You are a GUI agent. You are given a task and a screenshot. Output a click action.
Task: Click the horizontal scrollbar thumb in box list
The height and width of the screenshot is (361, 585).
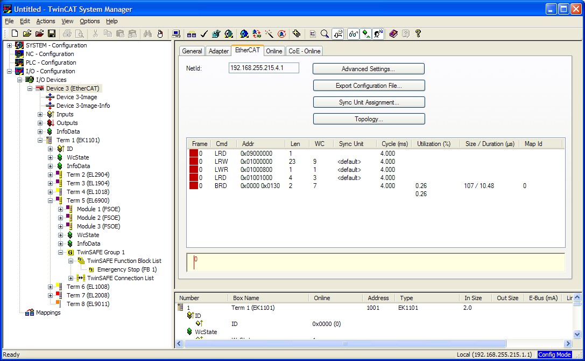(345, 343)
